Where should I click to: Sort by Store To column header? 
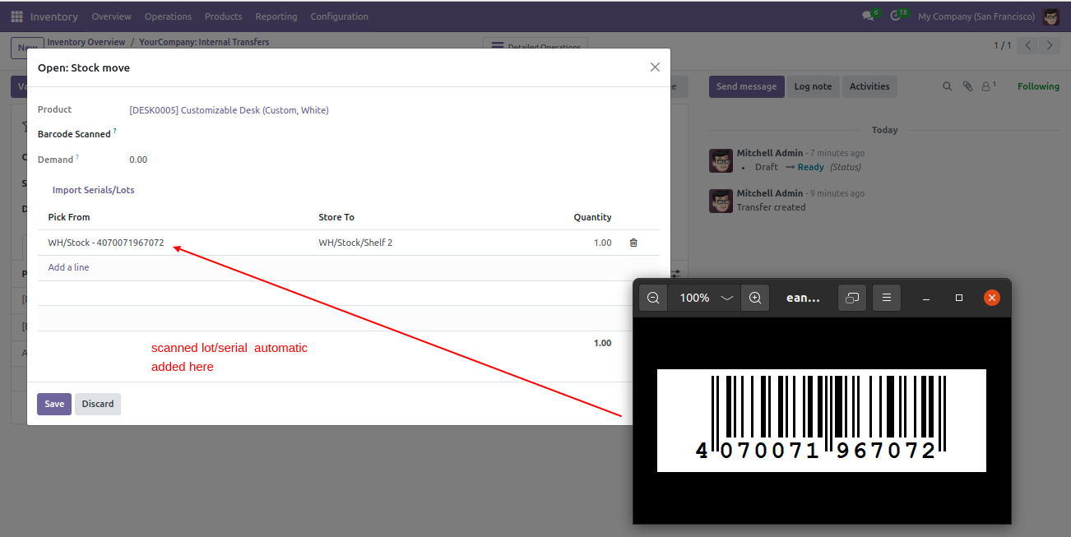pos(336,217)
